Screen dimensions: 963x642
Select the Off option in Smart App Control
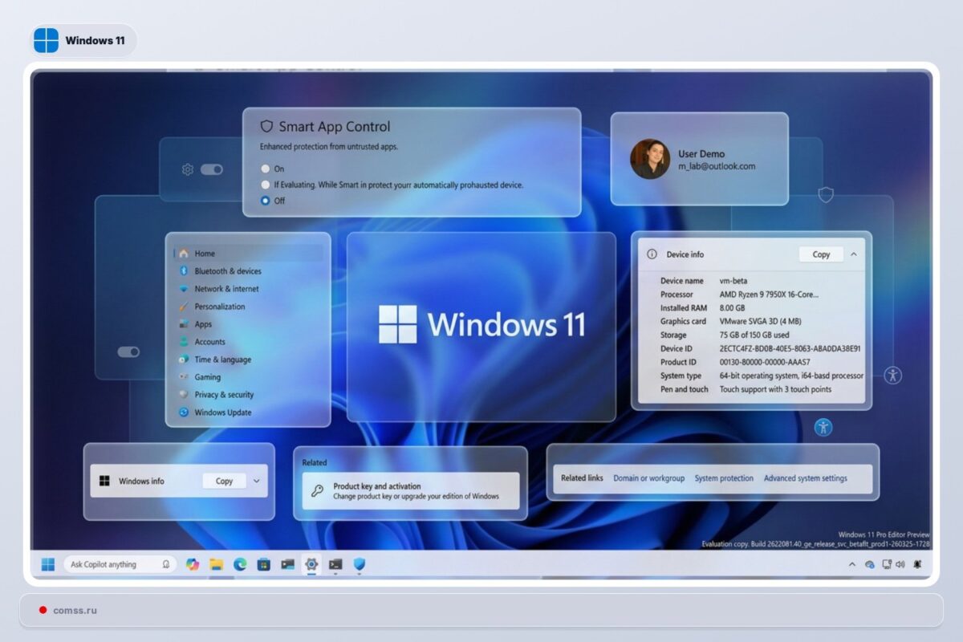tap(266, 201)
